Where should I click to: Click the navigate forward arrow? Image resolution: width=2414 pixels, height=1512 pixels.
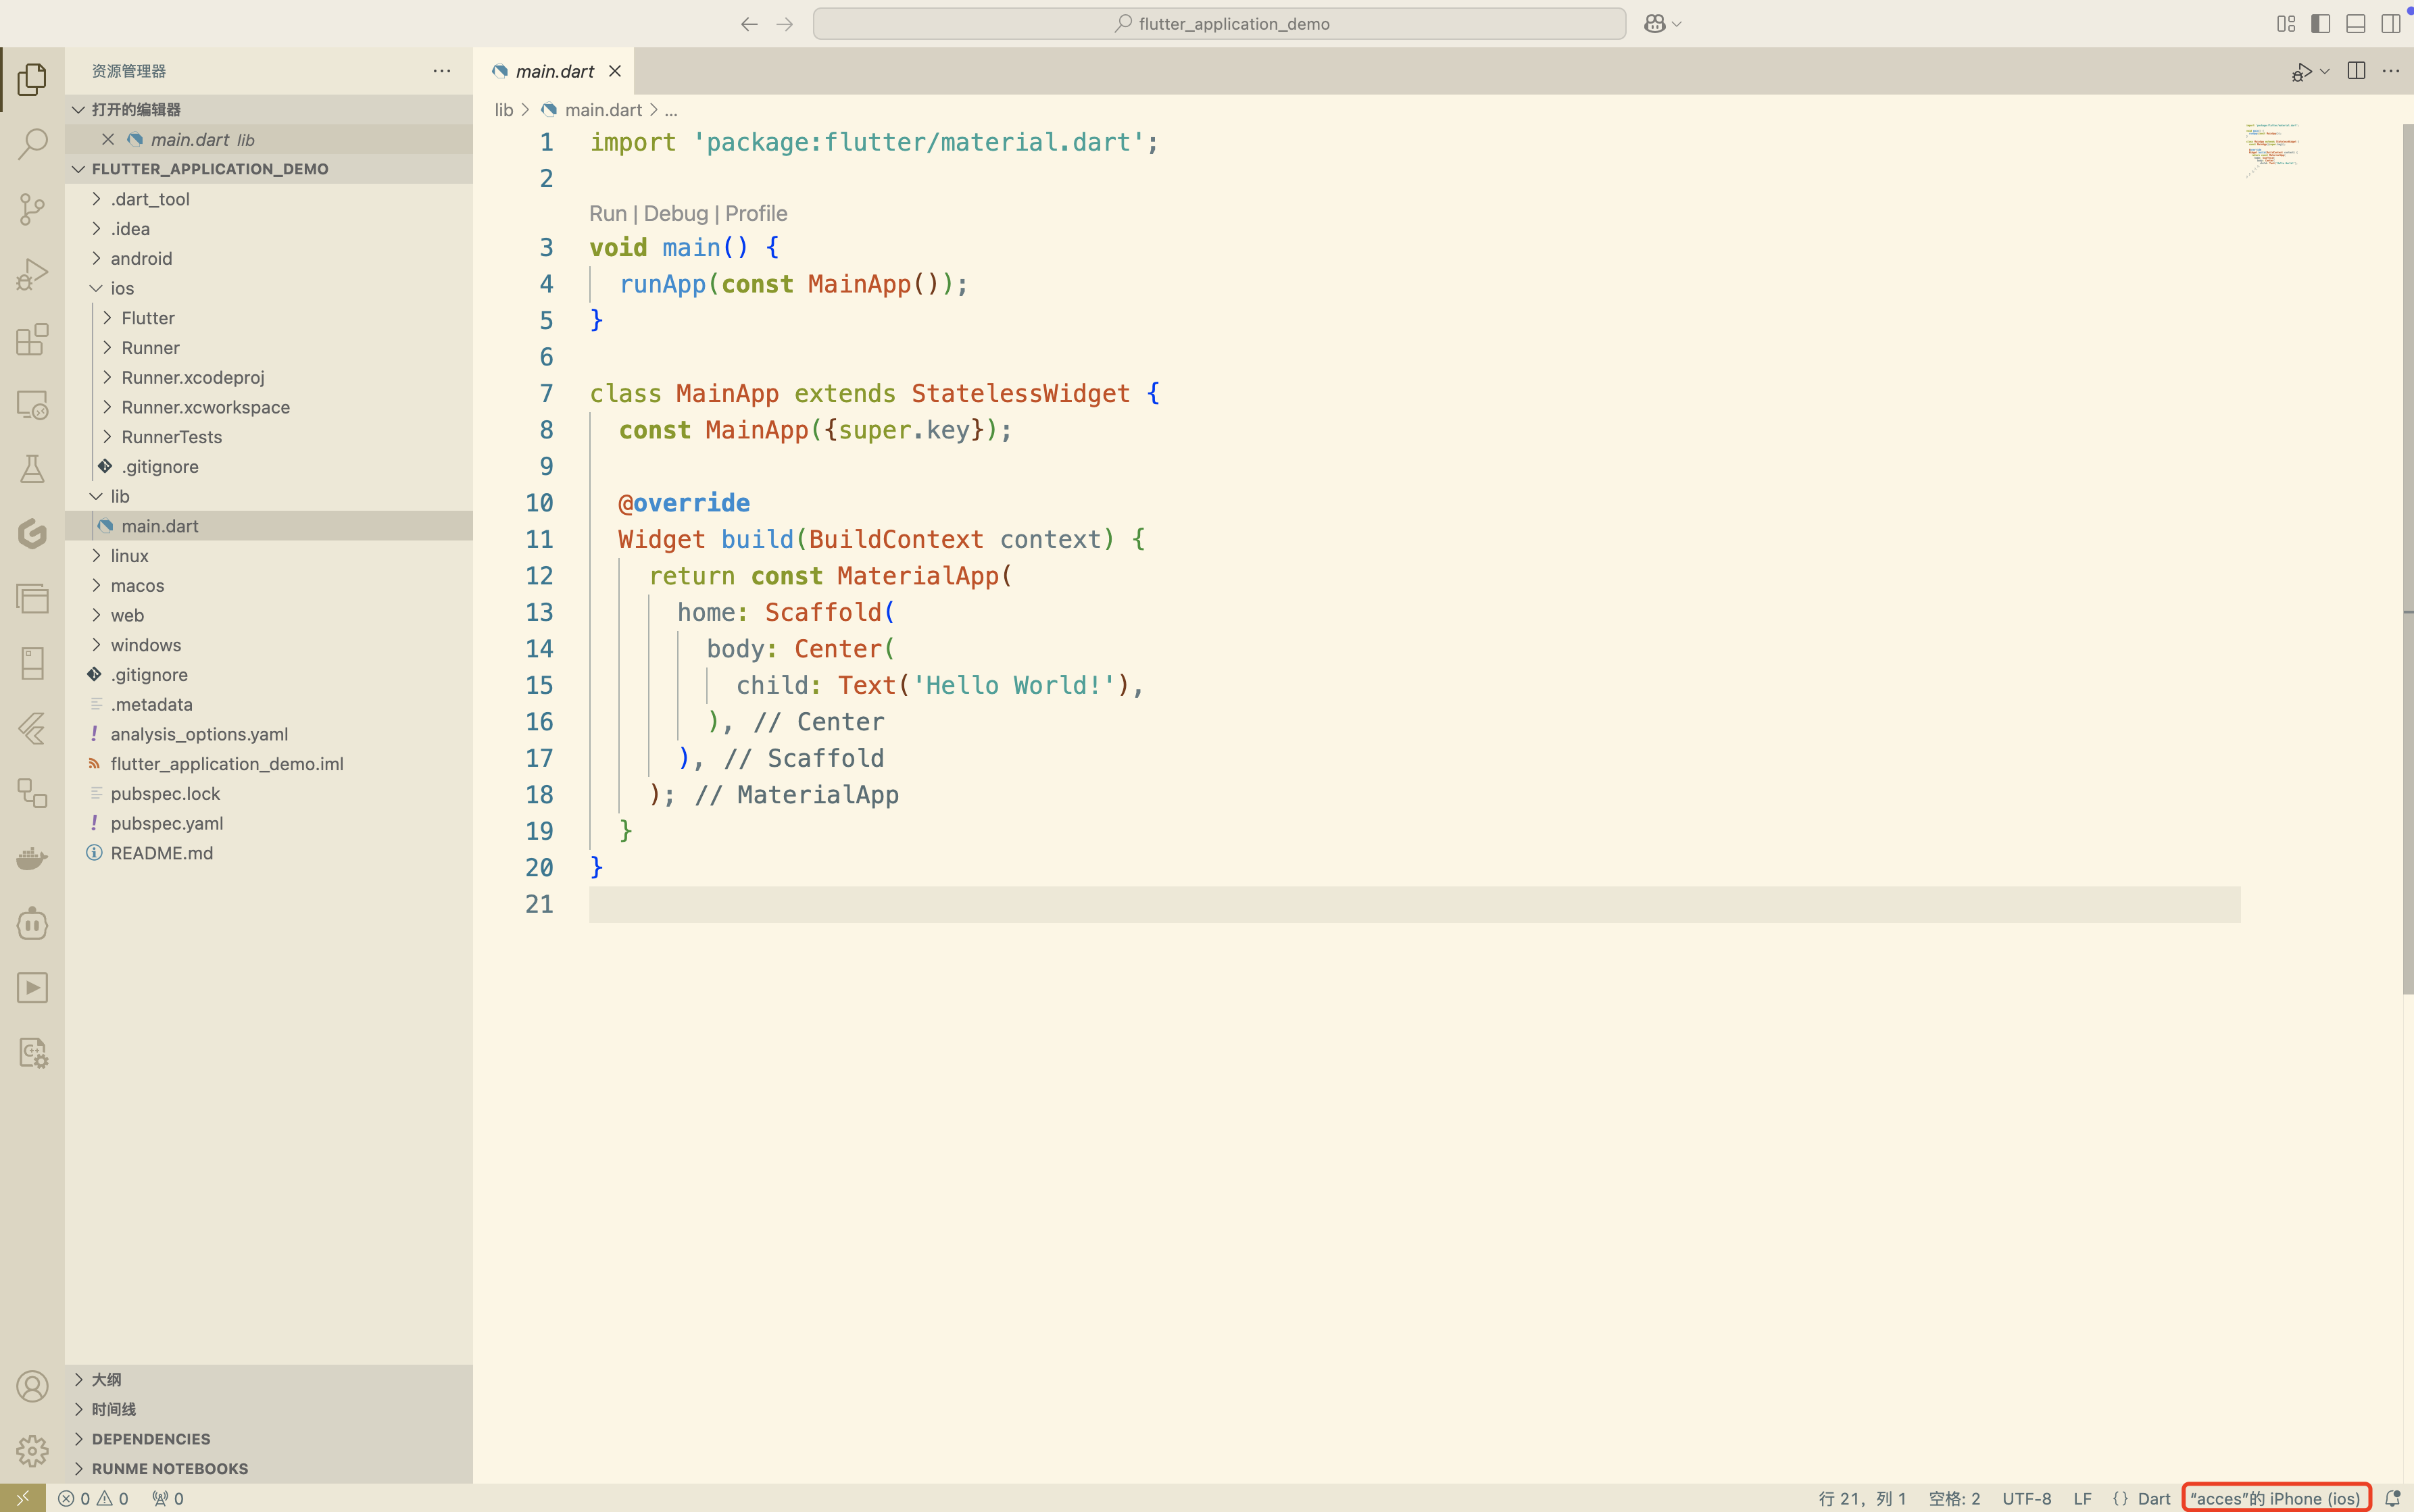[x=785, y=24]
